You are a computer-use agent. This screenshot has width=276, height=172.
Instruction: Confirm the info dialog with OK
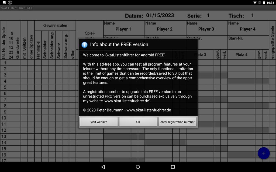[x=138, y=122]
